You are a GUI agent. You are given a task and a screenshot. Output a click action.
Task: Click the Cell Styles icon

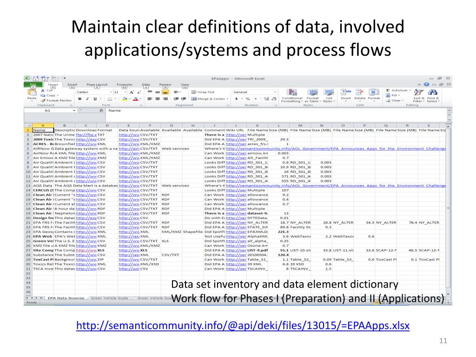pos(329,93)
